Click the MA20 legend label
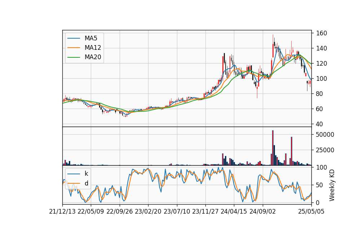This screenshot has height=249, width=346. pos(93,57)
